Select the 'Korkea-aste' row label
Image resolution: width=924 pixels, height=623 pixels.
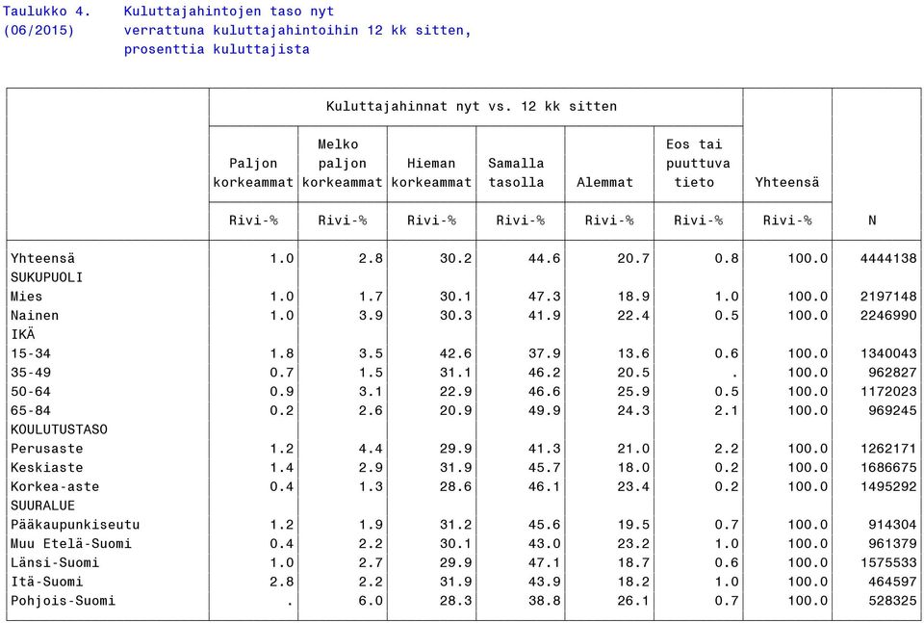[55, 487]
